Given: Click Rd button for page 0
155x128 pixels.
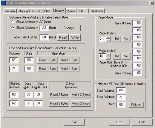Looking at the screenshot, I should coord(117,39).
